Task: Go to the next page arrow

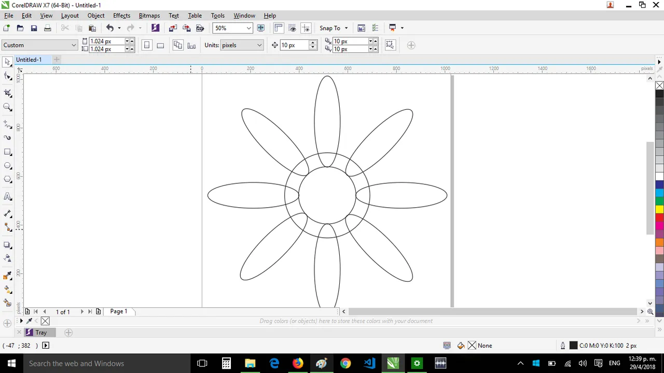Action: 81,311
